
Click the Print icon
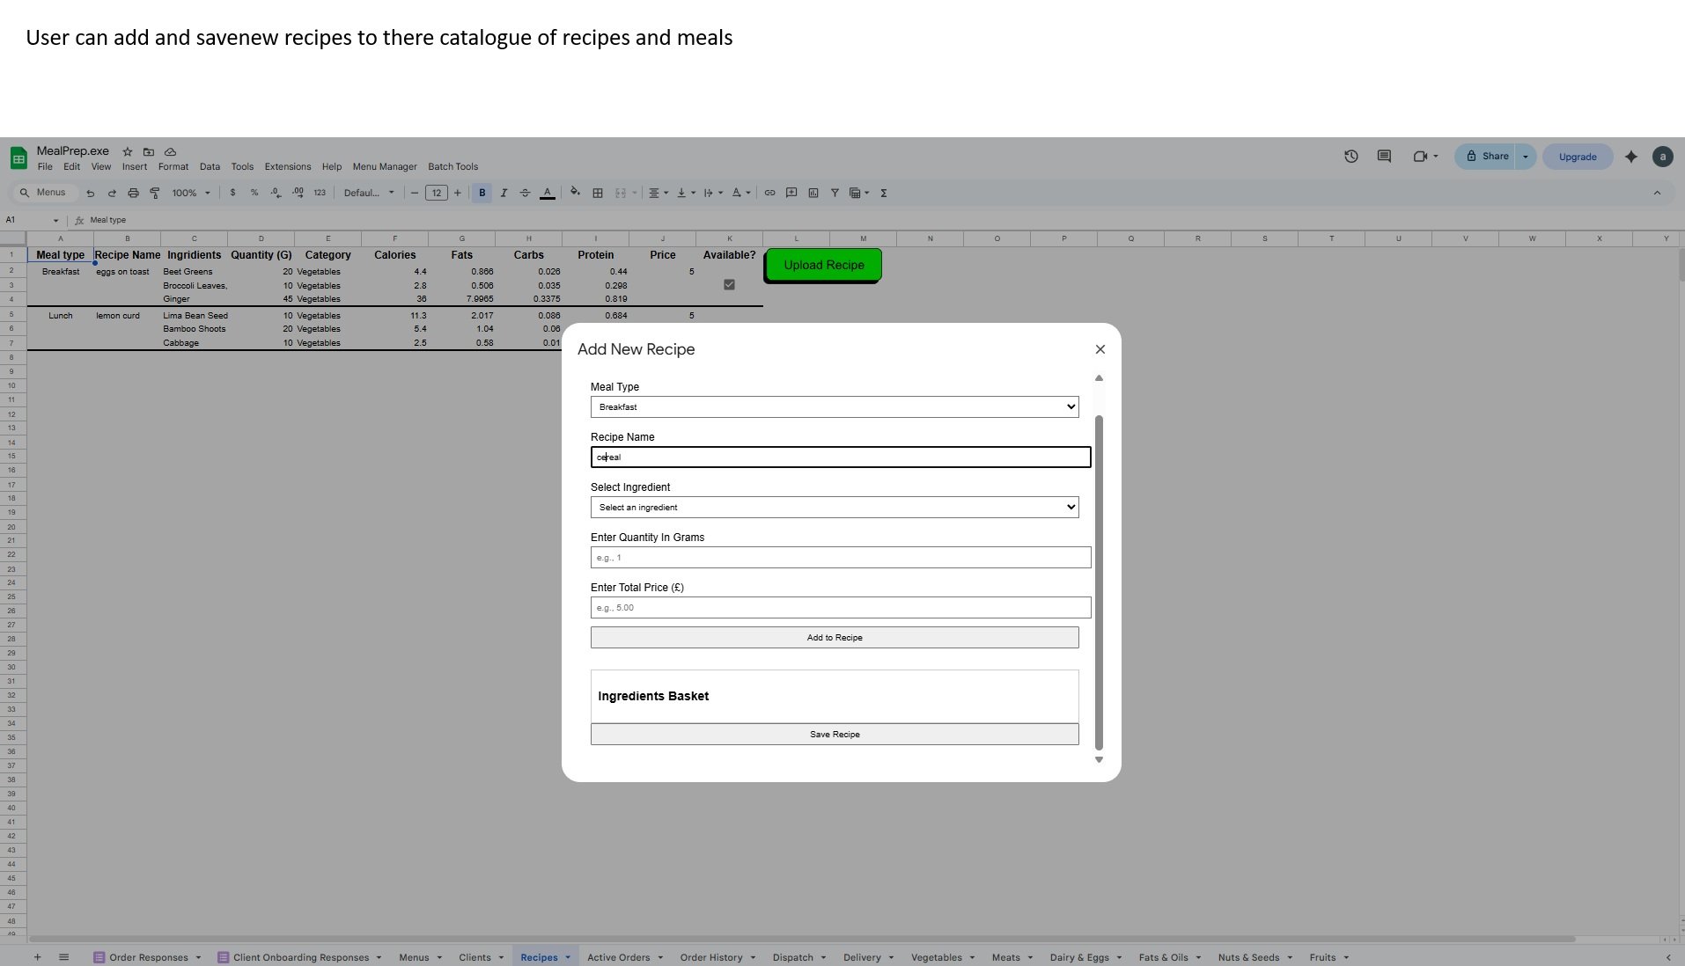(133, 193)
